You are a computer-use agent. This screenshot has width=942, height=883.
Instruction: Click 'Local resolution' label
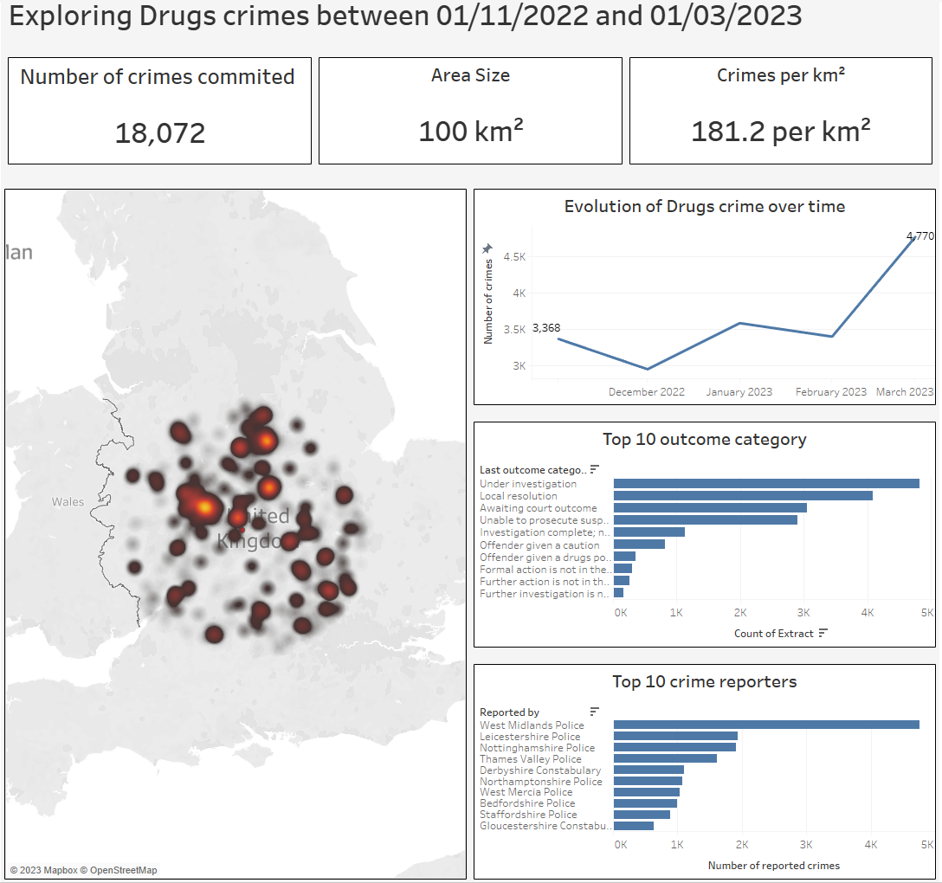tap(519, 496)
